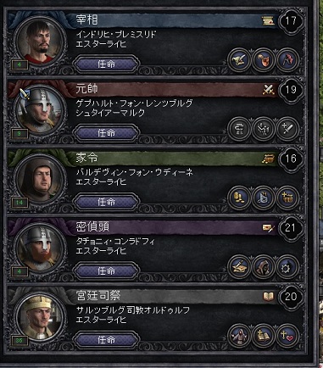Click 任命 button under 密偵頭
This screenshot has width=323, height=368.
(106, 270)
